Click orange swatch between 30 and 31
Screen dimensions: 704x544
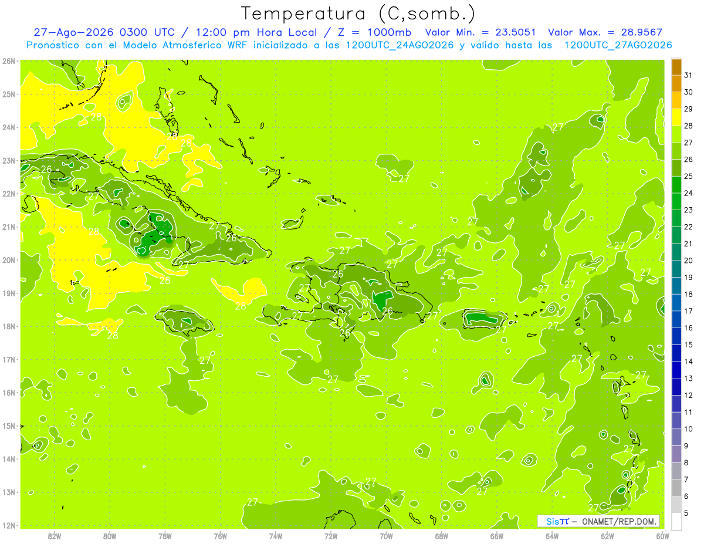click(676, 83)
